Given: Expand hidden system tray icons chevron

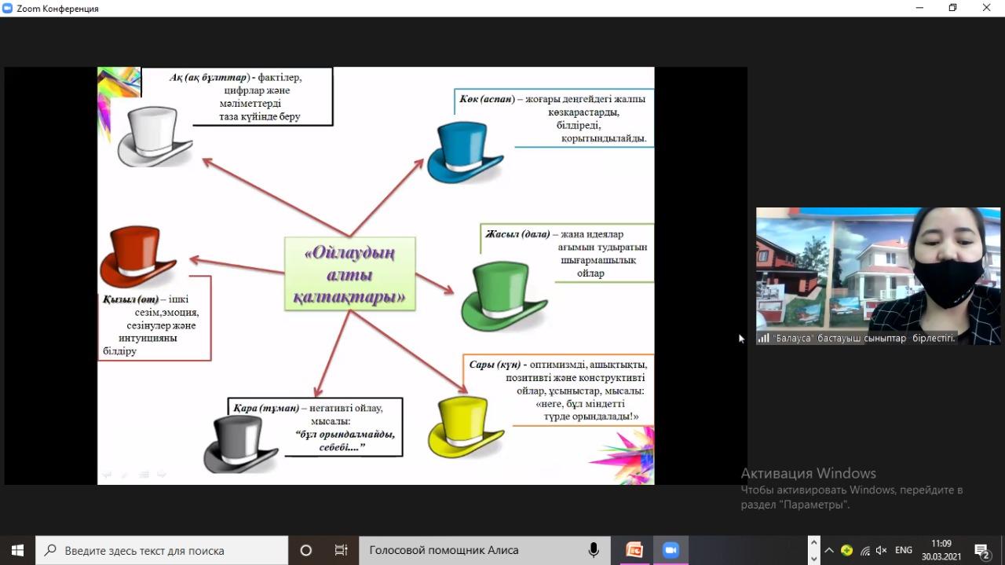Looking at the screenshot, I should point(829,550).
